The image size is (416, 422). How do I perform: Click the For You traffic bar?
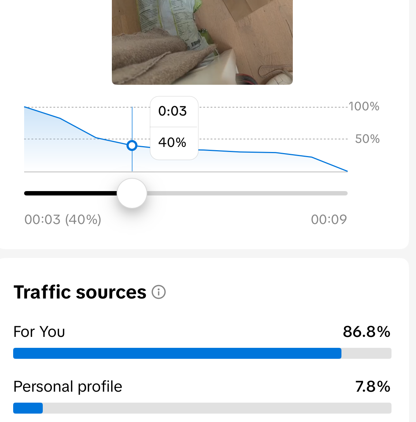click(202, 353)
